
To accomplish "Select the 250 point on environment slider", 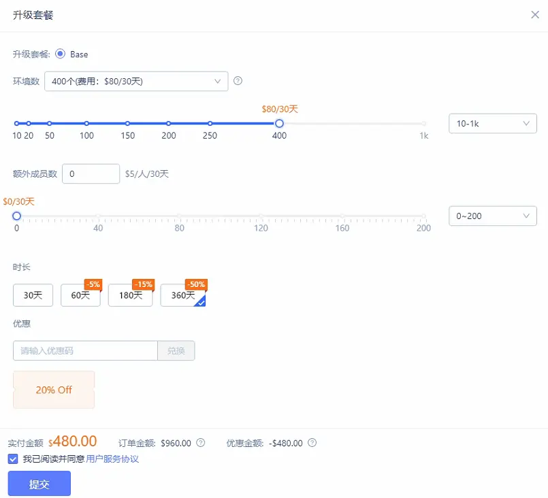I will point(210,123).
